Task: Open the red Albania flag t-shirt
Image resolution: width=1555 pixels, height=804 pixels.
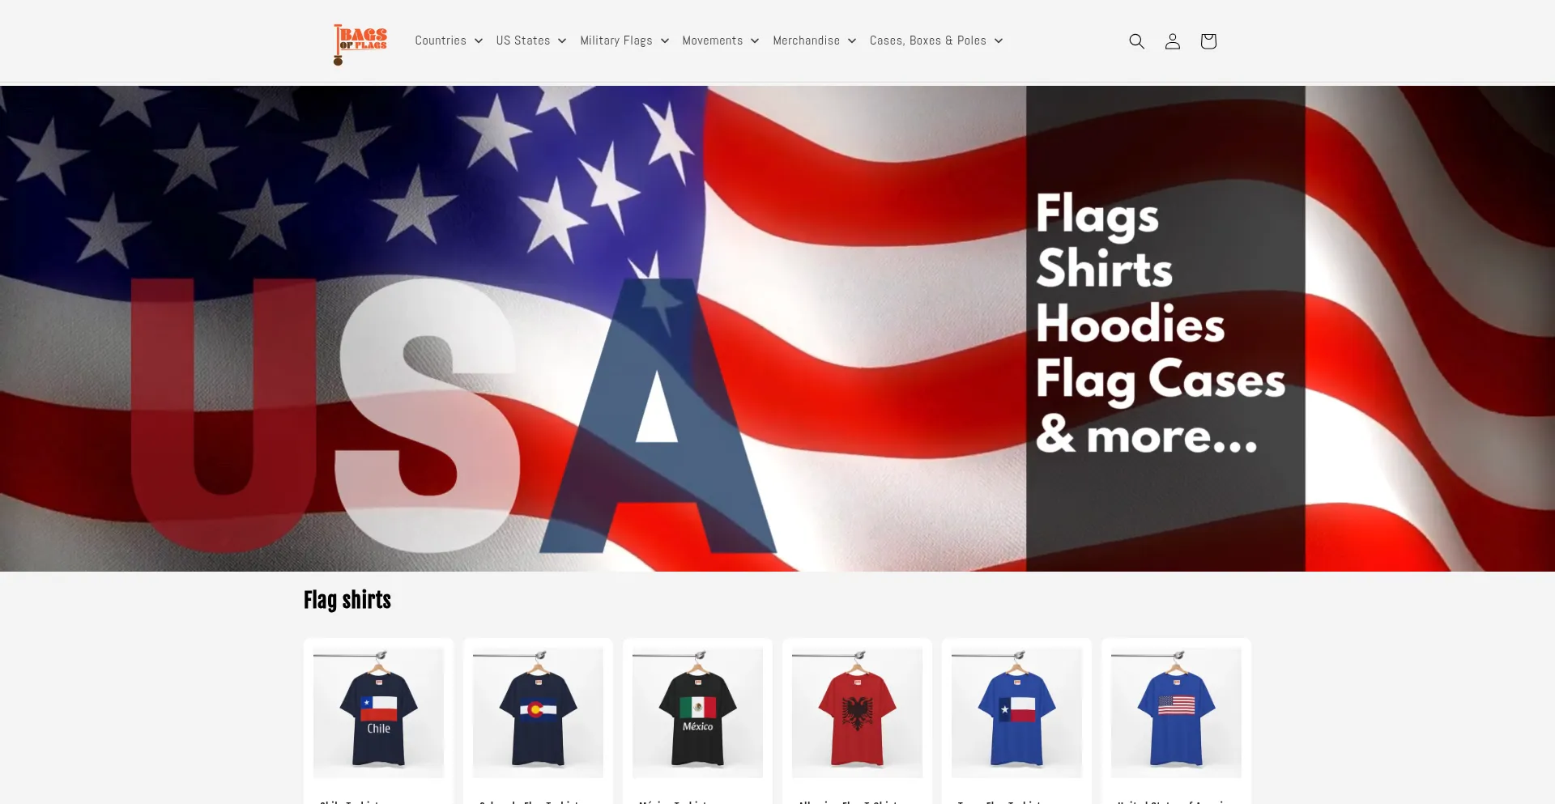Action: (x=857, y=713)
